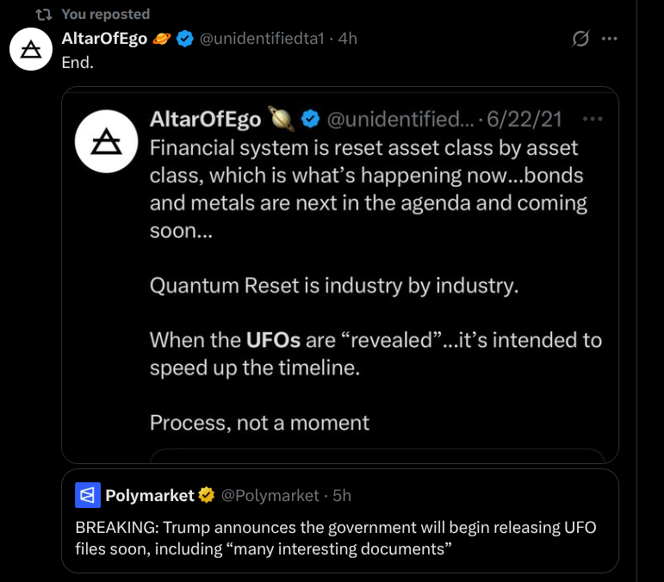
Task: Click the Polymarket logo avatar
Action: 88,495
